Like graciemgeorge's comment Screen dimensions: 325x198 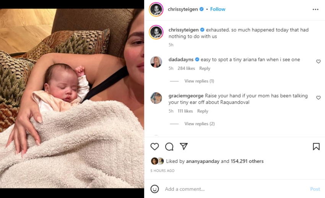pyautogui.click(x=318, y=98)
